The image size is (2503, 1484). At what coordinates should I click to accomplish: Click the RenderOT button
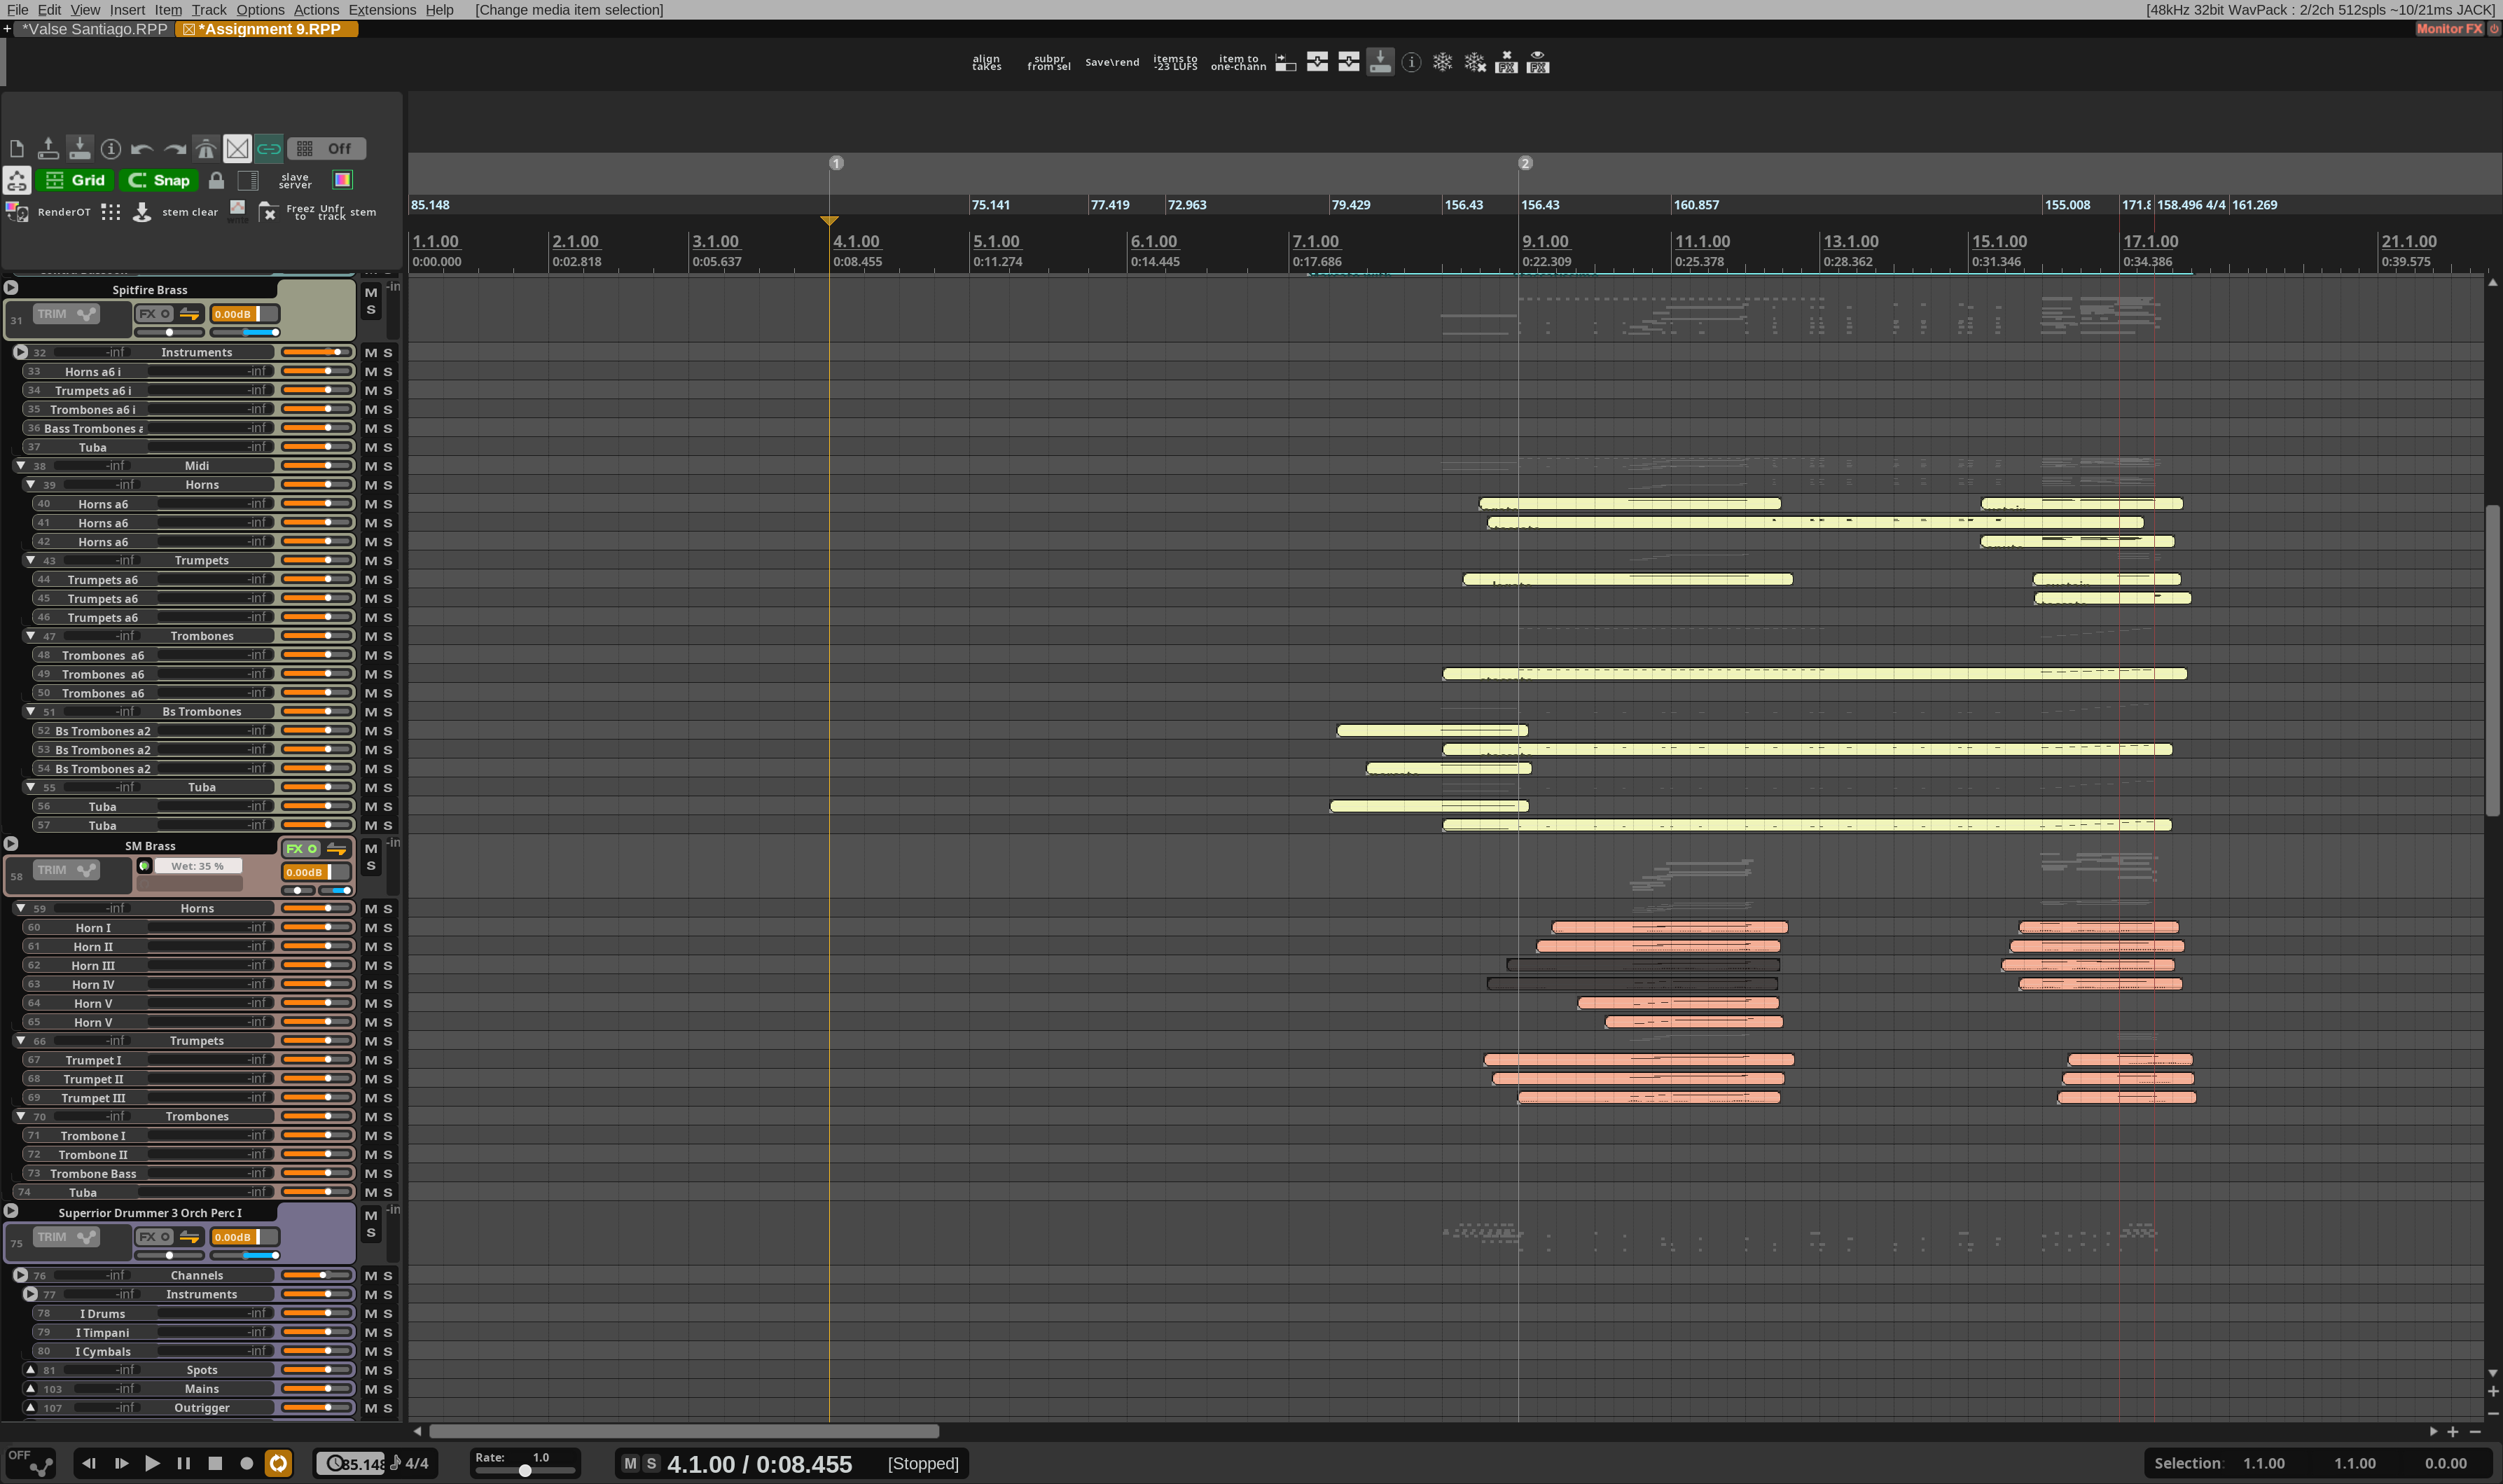[63, 212]
